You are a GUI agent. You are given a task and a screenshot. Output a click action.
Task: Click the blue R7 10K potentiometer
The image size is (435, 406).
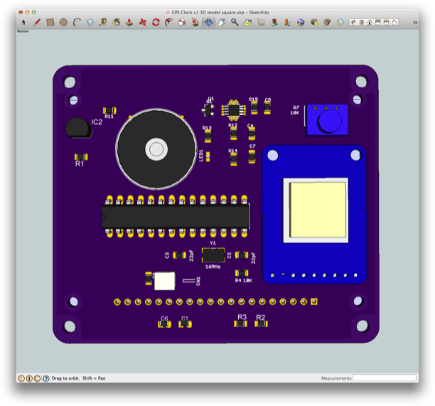point(327,120)
